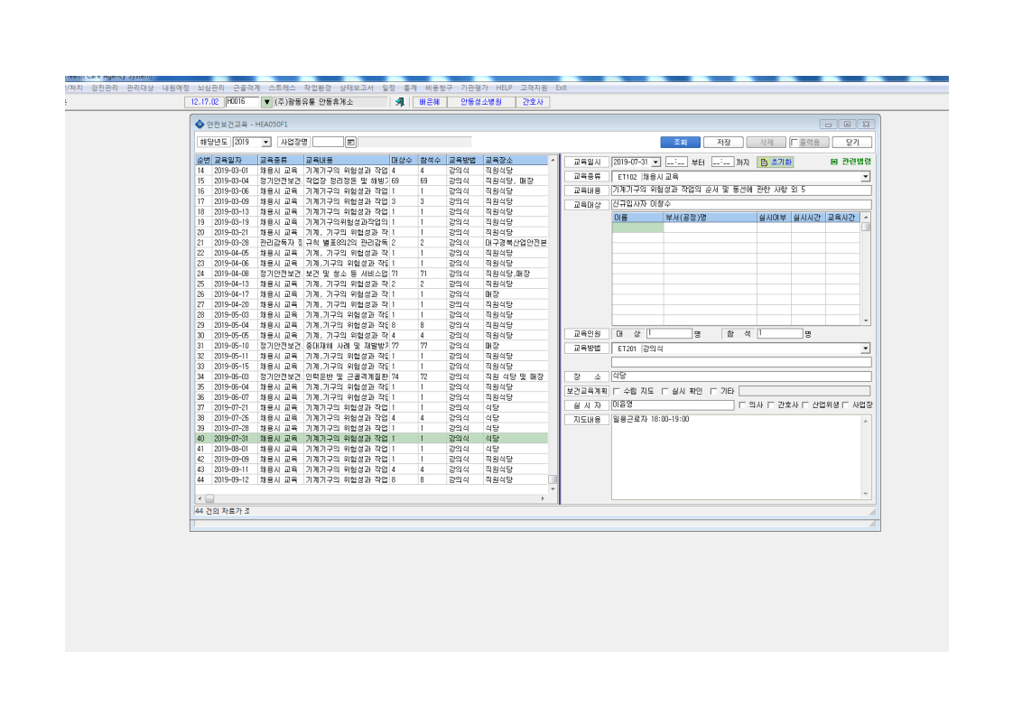This screenshot has height=716, width=1013.
Task: Click the 초기화 reset icon button
Action: point(776,163)
